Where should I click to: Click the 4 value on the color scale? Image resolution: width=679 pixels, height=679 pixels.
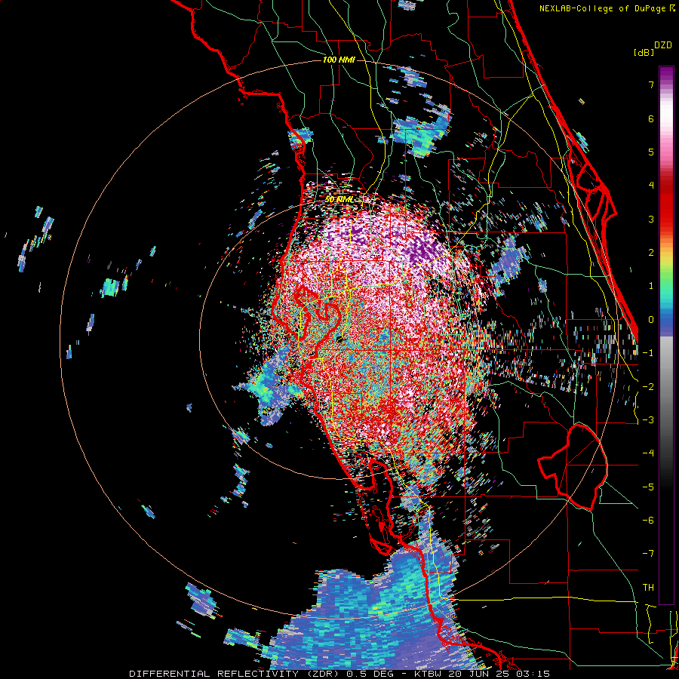tap(651, 186)
